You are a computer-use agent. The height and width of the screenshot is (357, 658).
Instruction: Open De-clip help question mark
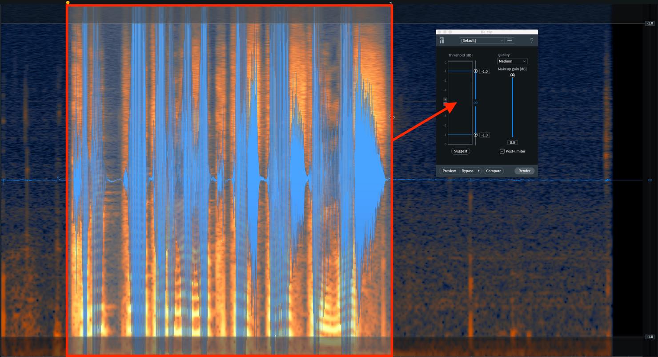(531, 40)
